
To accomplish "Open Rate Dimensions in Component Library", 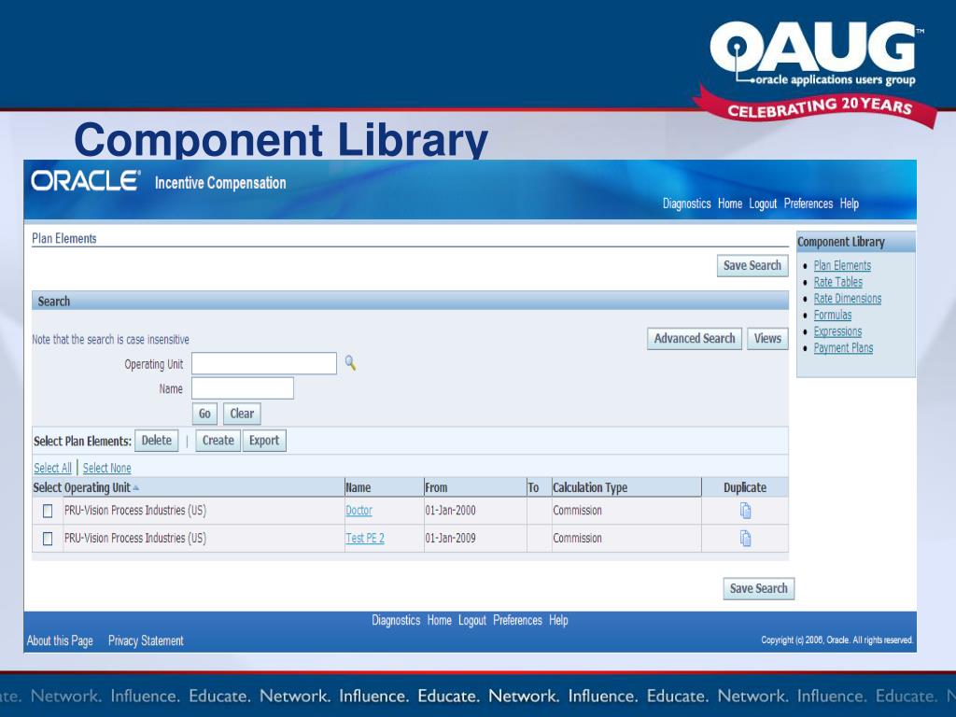I will pos(848,298).
